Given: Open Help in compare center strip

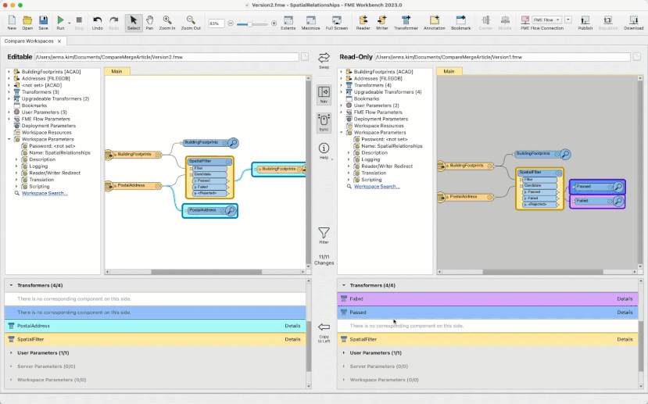Looking at the screenshot, I should click(x=324, y=151).
